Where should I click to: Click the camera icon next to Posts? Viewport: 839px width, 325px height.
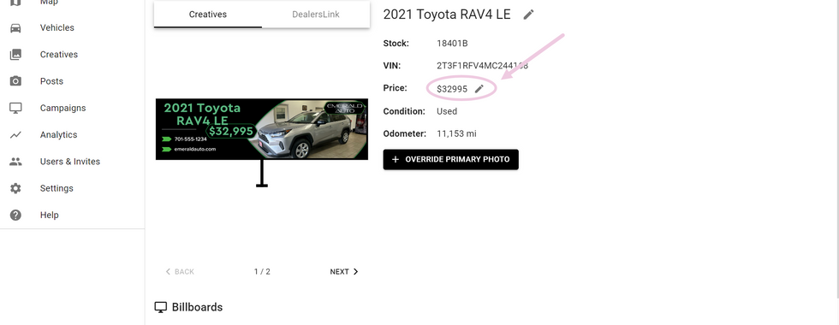pos(15,81)
